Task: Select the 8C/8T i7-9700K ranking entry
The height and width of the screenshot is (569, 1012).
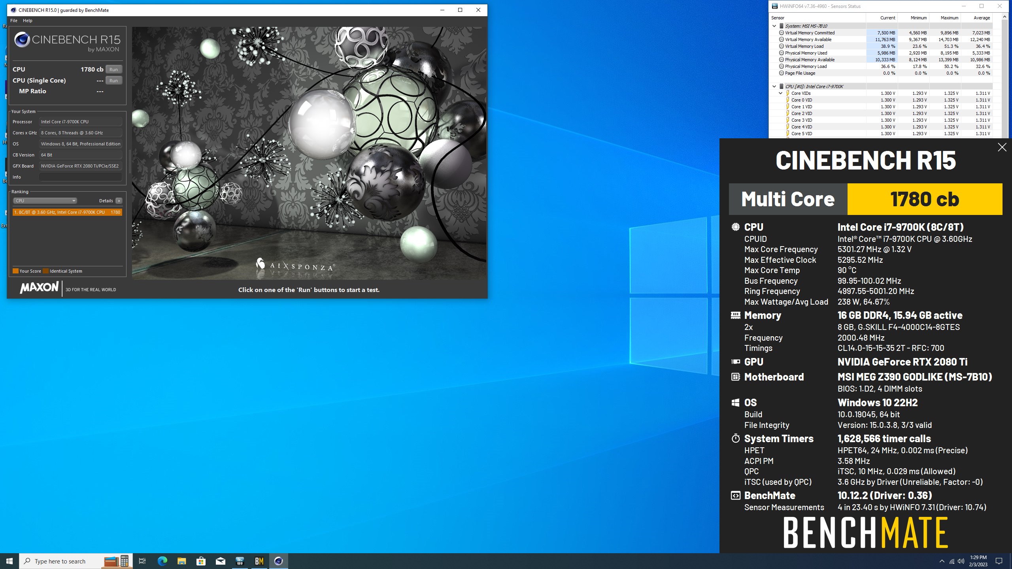Action: pyautogui.click(x=67, y=212)
